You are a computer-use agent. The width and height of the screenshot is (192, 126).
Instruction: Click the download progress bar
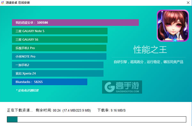click(97, 119)
